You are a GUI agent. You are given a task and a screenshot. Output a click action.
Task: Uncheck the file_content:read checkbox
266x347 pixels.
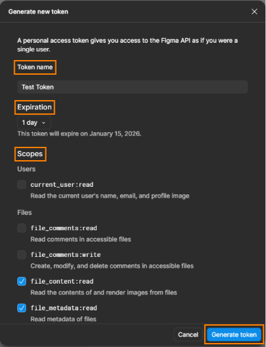coord(22,282)
